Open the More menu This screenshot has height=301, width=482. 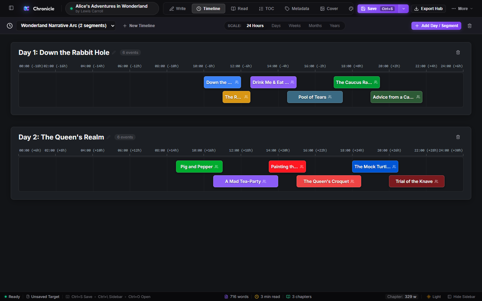[x=462, y=9]
